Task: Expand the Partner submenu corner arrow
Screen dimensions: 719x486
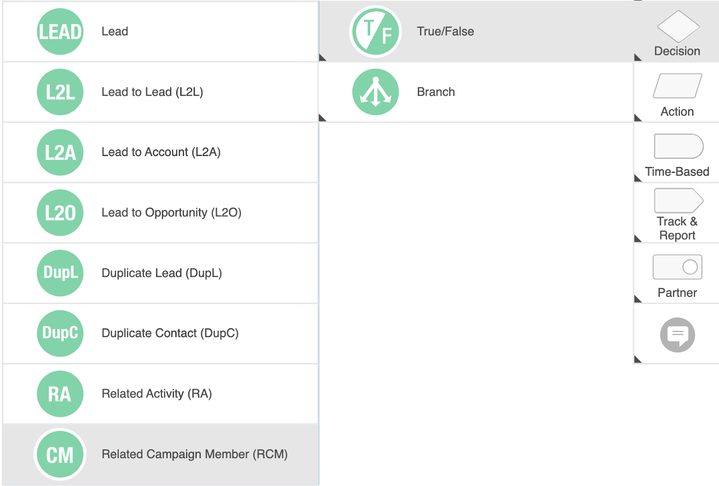Action: pos(638,299)
